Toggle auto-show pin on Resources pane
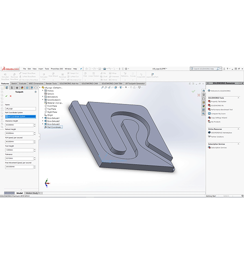 point(242,83)
